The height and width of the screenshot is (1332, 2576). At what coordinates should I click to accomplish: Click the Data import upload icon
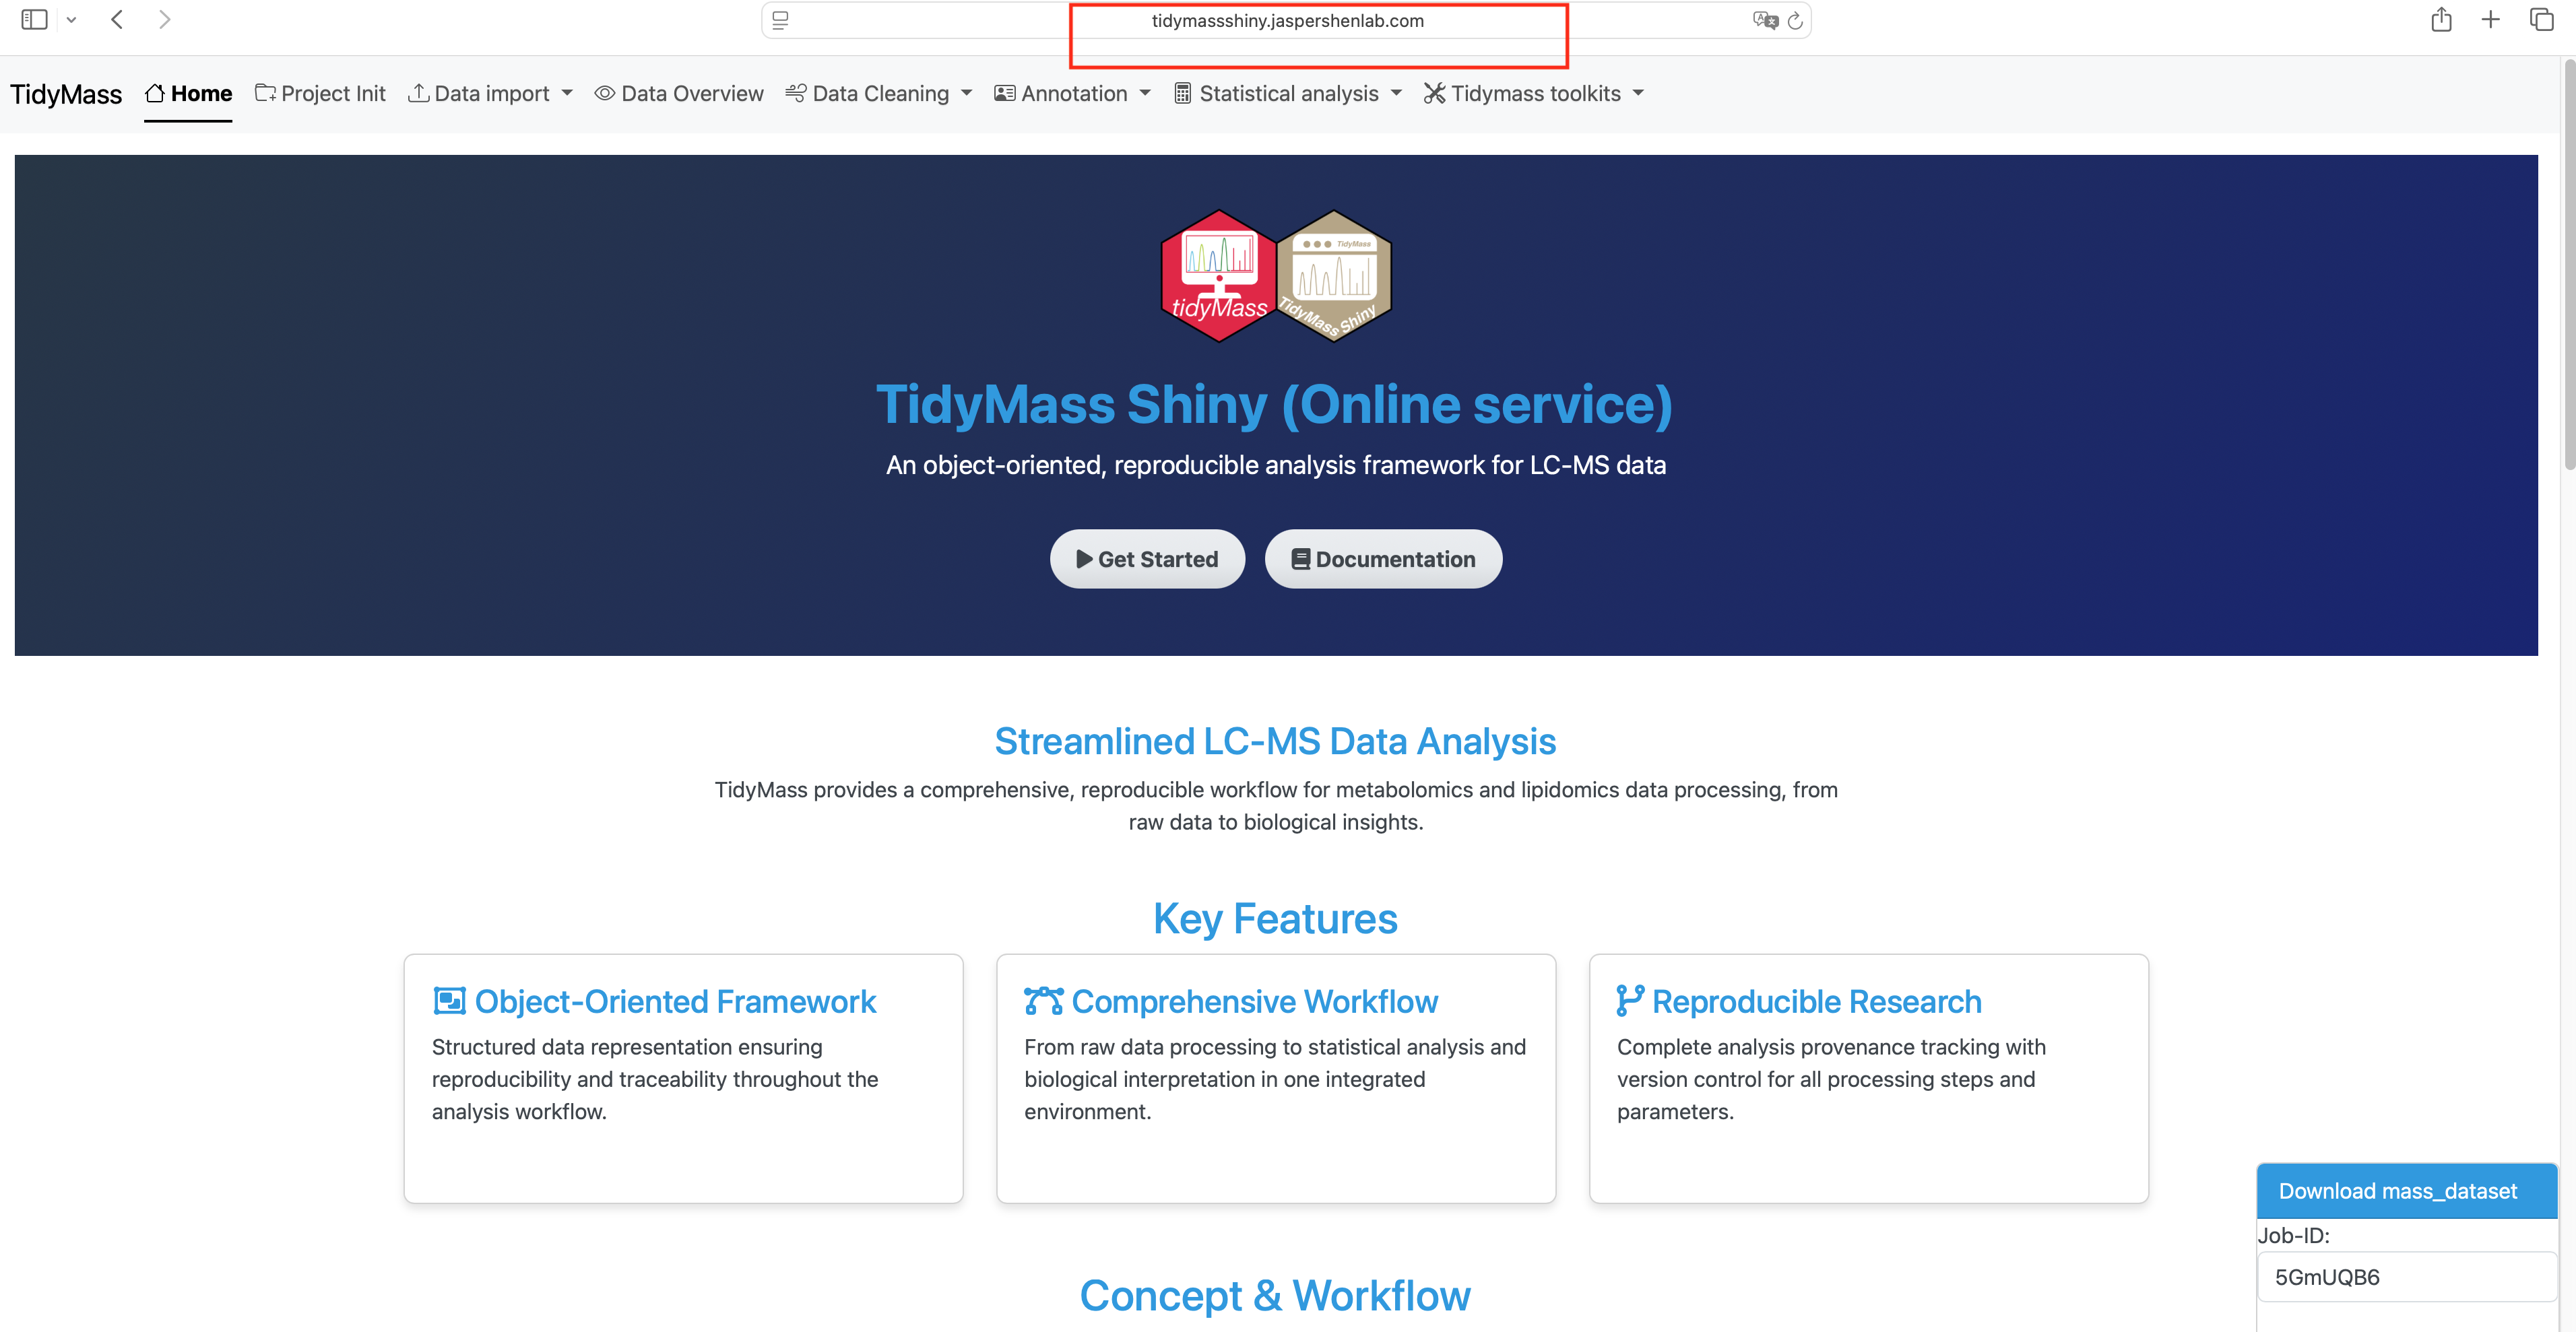[x=419, y=93]
